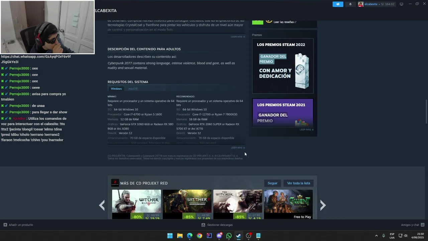Follow CD Projekt Red with Seguir
The width and height of the screenshot is (428, 241).
(273, 183)
